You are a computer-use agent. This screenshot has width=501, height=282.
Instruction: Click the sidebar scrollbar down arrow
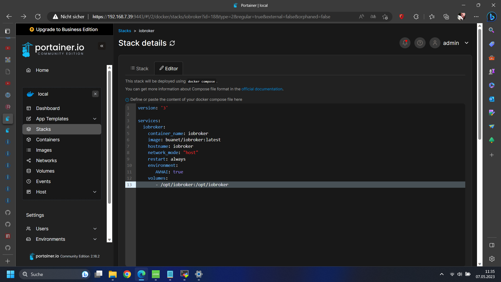(110, 240)
